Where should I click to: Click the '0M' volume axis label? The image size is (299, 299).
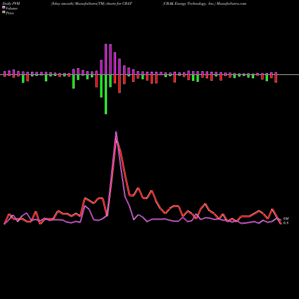coord(286,219)
